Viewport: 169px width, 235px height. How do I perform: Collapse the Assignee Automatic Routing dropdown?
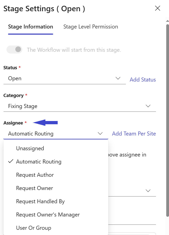click(x=56, y=134)
